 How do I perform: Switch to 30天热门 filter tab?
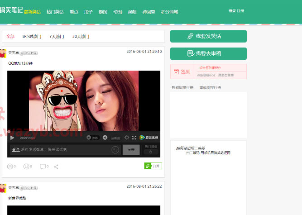point(81,37)
